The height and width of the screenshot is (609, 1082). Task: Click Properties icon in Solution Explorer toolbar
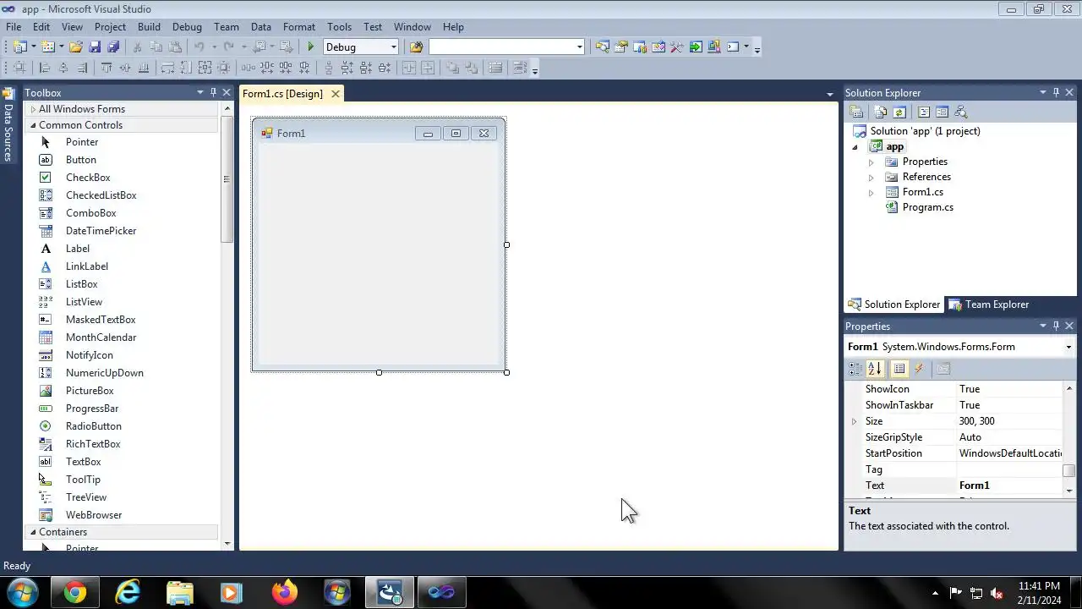(x=856, y=112)
